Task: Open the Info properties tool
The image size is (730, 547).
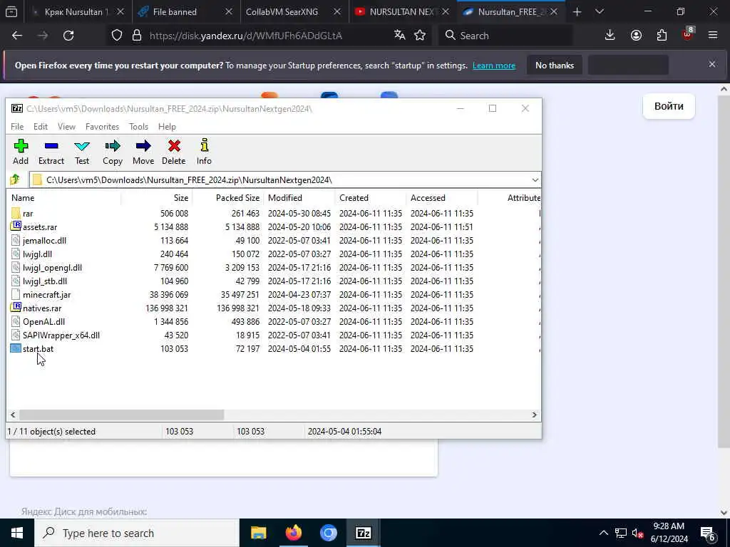Action: (204, 146)
